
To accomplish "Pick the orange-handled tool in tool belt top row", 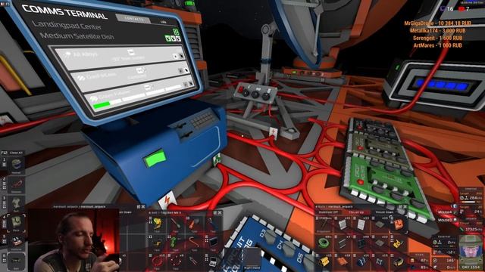I will click(195, 224).
